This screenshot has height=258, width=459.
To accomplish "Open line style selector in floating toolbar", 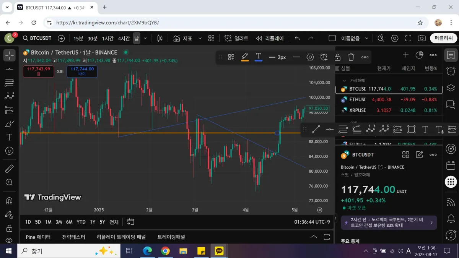I will [296, 57].
